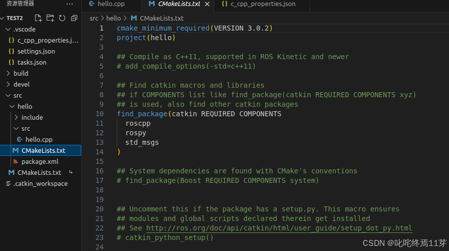
Task: Click the M icon in the breadcrumb
Action: pyautogui.click(x=134, y=18)
